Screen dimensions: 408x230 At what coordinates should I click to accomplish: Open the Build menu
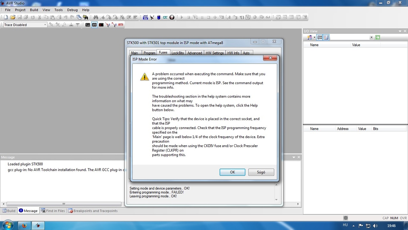[x=34, y=10]
